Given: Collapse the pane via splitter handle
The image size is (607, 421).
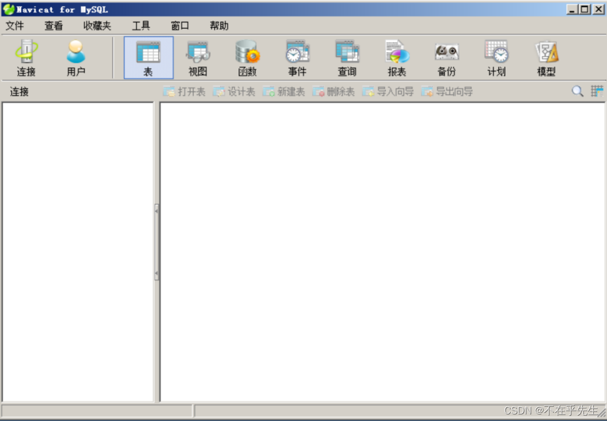Looking at the screenshot, I should (156, 242).
